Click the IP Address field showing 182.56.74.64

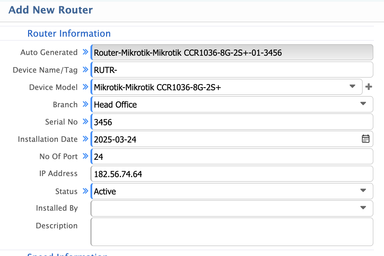(208, 174)
